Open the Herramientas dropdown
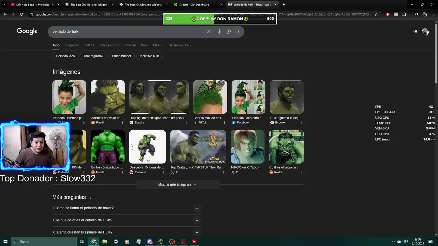Viewport: 438px width, 246px height. coord(180,45)
